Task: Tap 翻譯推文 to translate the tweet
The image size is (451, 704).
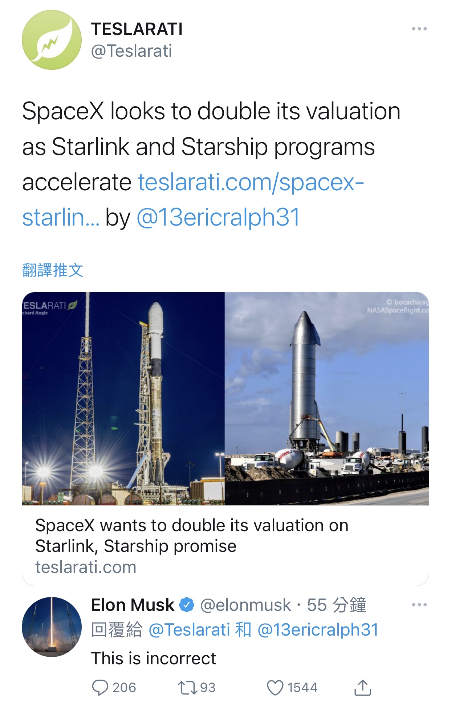Action: point(53,270)
